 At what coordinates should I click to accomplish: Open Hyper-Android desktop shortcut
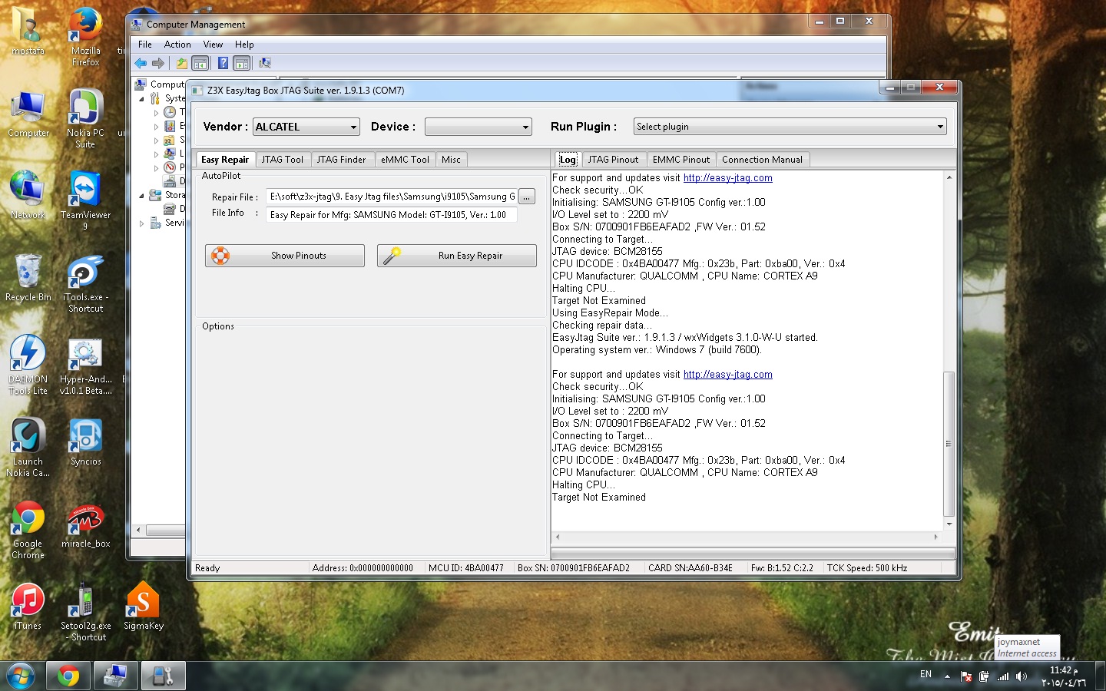(85, 366)
